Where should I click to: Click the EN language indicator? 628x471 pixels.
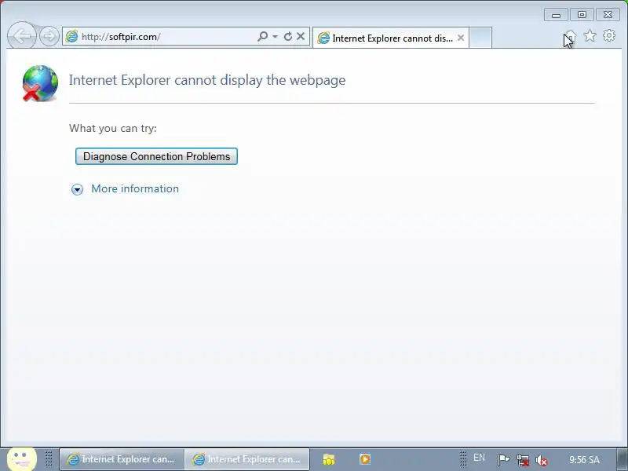[479, 458]
